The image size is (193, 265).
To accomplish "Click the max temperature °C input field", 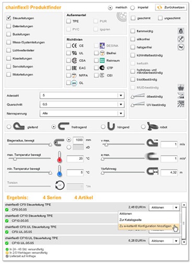I will tap(75, 159).
